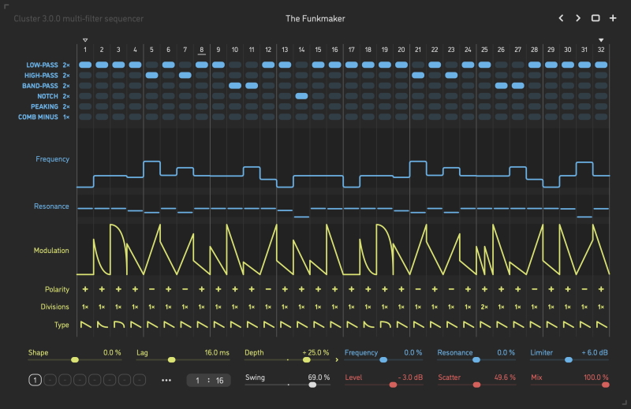Click the plus icon in top right

coord(612,18)
